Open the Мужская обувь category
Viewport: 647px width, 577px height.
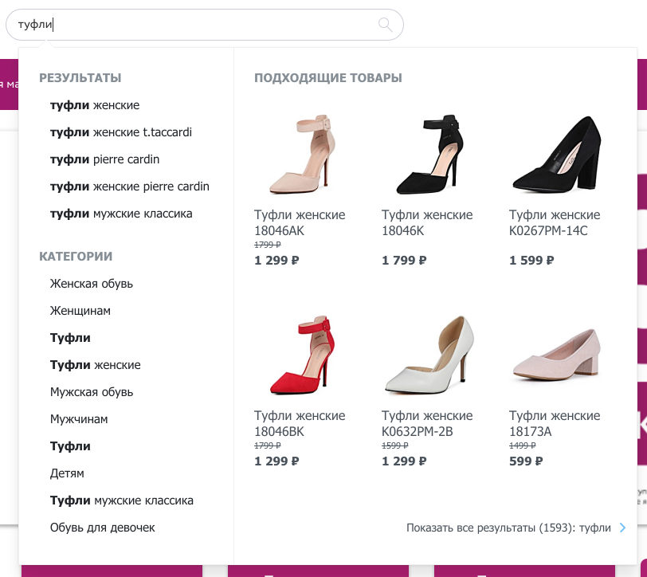click(x=91, y=392)
